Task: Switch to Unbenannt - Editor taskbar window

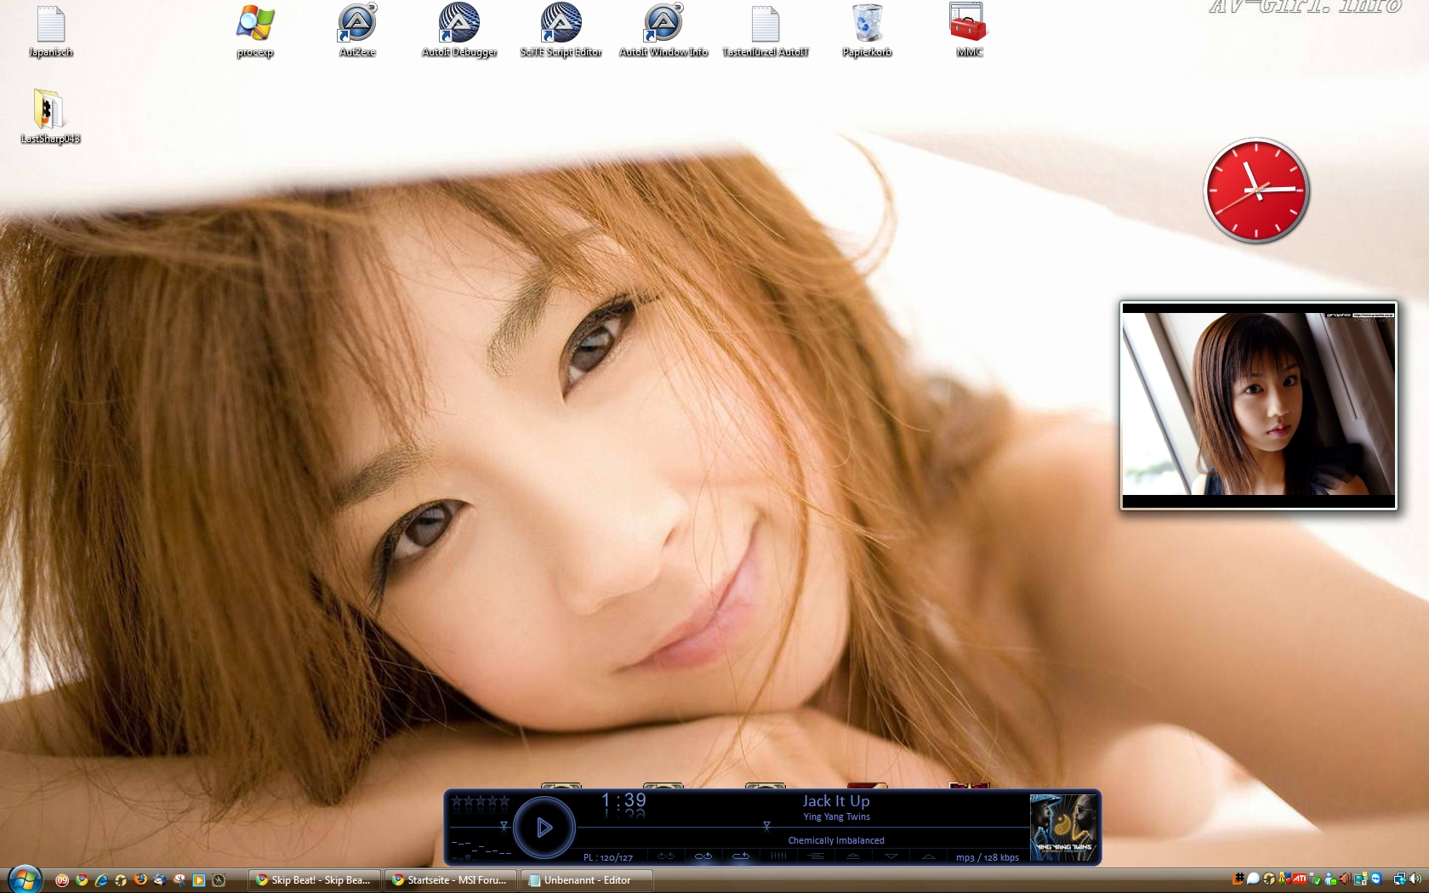Action: [587, 880]
